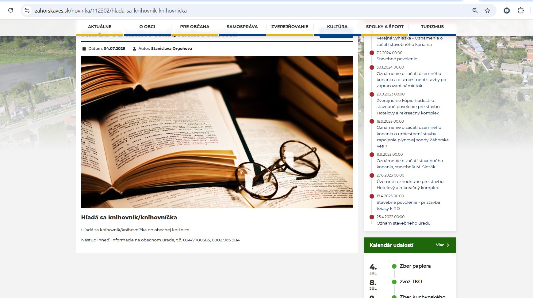533x298 pixels.
Task: Open site information icon in address bar
Action: pos(27,10)
